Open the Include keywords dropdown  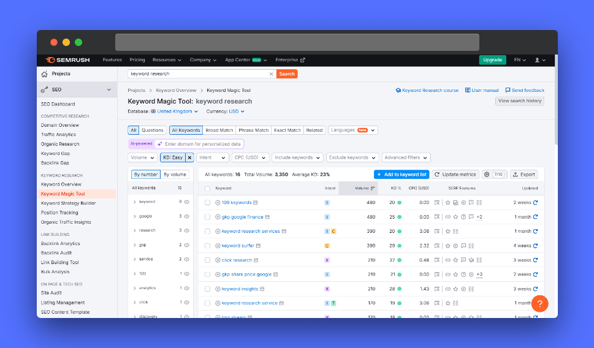298,157
